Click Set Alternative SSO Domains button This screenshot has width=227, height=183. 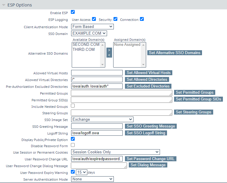click(x=175, y=53)
